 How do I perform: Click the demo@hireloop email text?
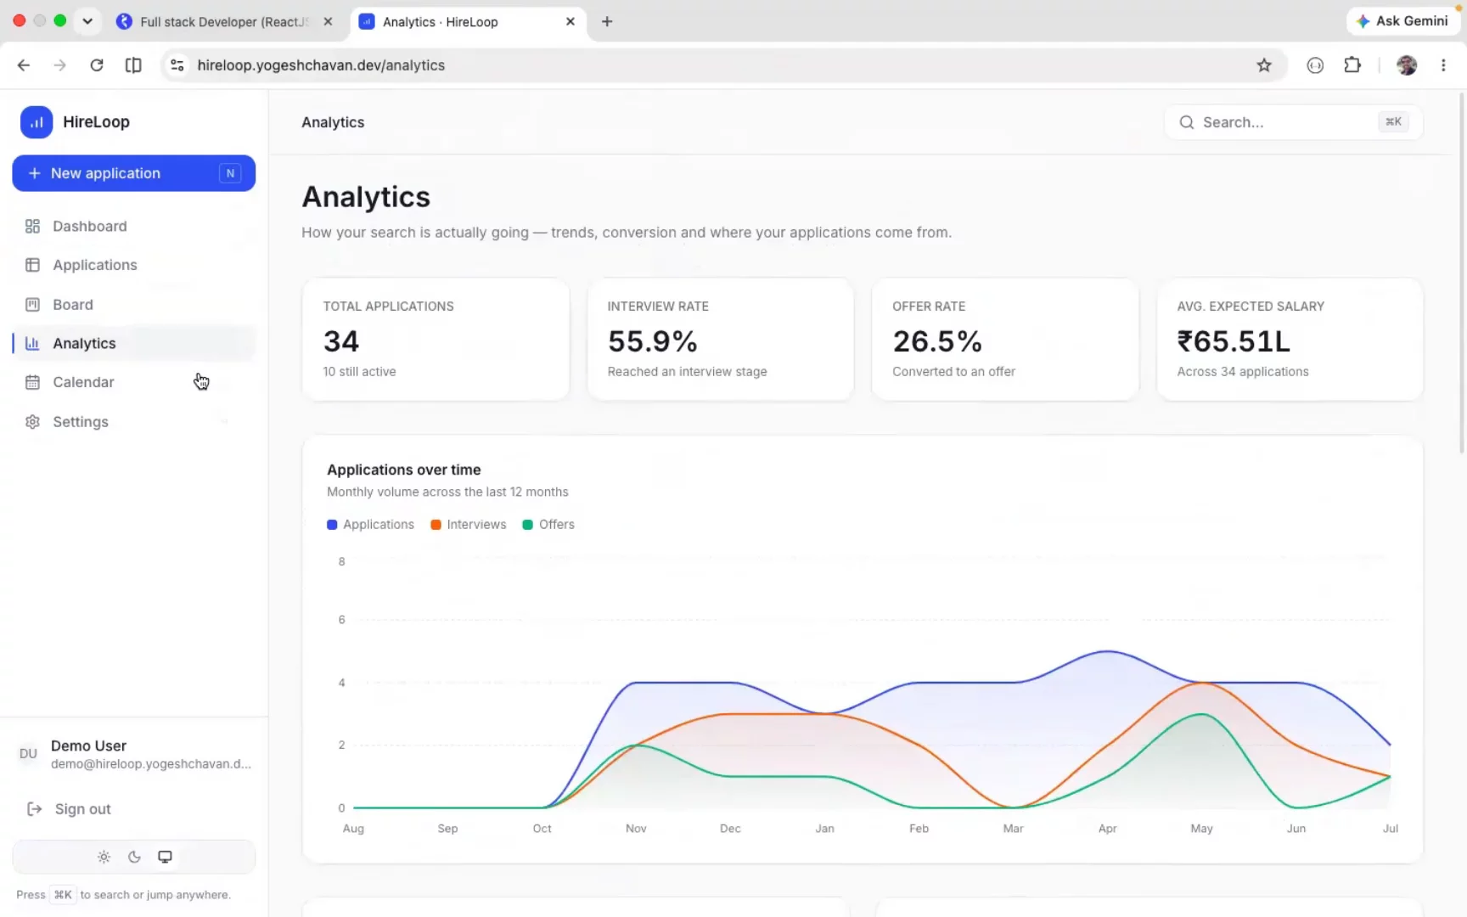point(151,764)
